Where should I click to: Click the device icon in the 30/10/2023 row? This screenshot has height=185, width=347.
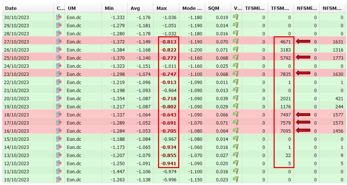[59, 17]
